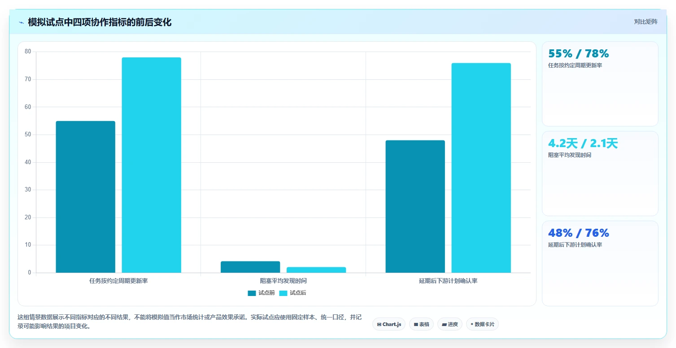
Task: Click the 试点后 bar for 任务按约定周期更新率
Action: click(x=151, y=165)
